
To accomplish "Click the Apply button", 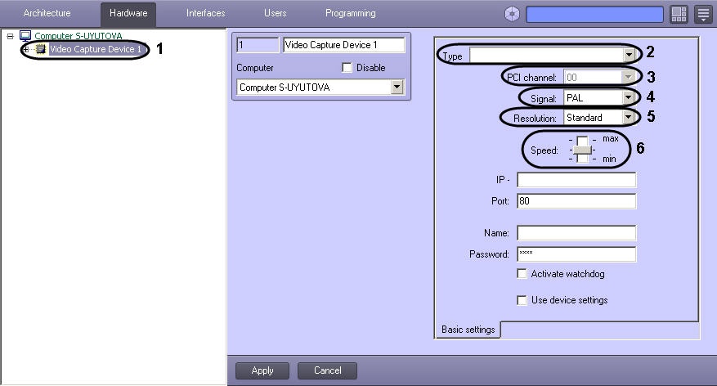I will [x=262, y=370].
